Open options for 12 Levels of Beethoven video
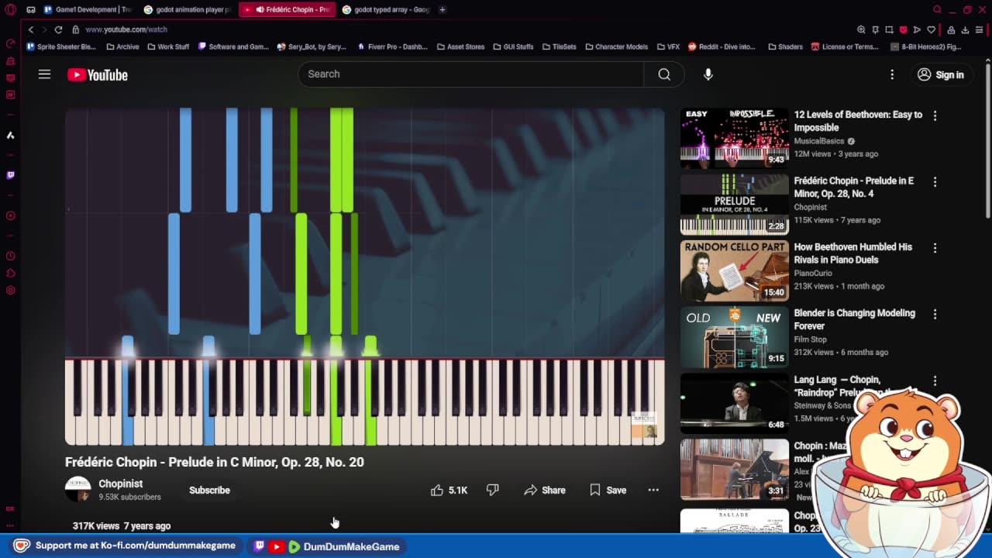 click(x=935, y=115)
